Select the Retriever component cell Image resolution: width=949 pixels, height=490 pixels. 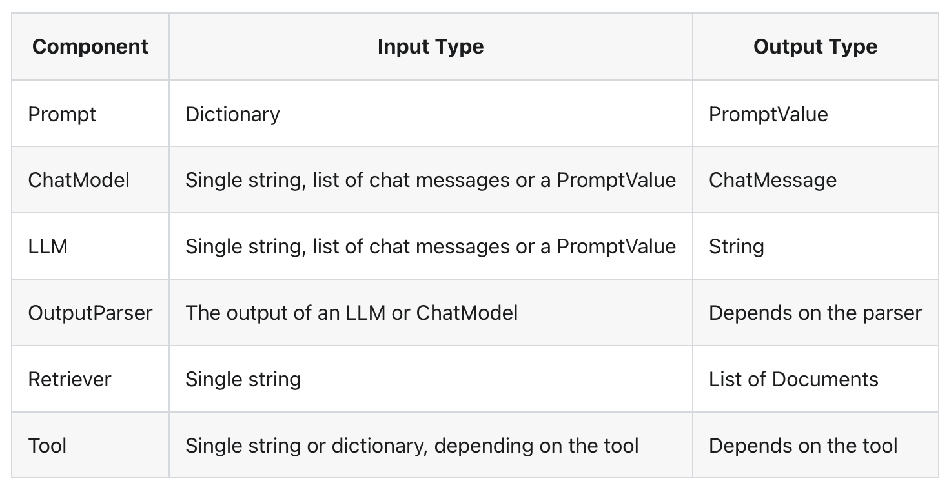(x=70, y=379)
